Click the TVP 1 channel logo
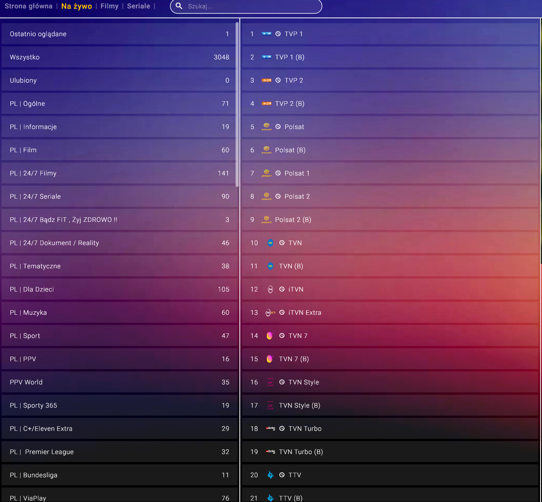 (266, 34)
